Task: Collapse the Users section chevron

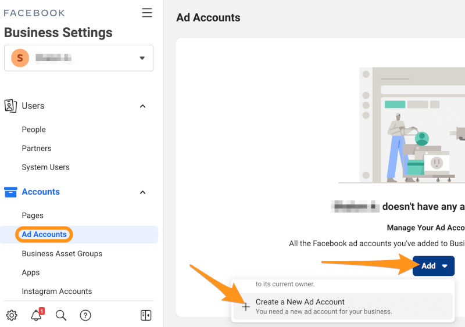Action: tap(142, 106)
